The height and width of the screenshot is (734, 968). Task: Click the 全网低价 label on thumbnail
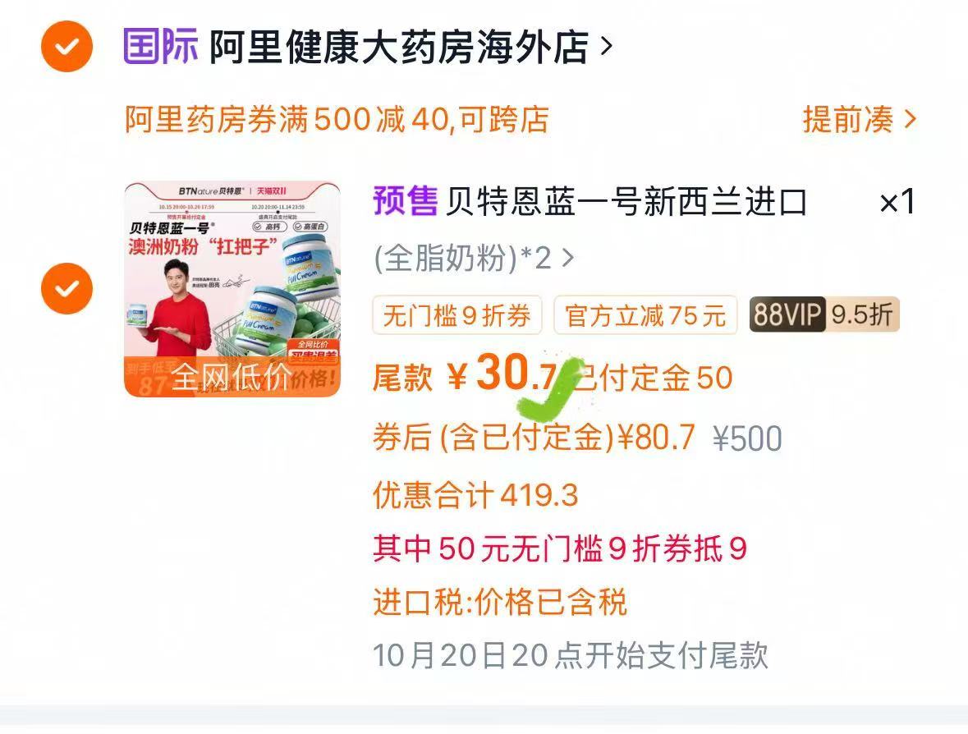pos(231,376)
